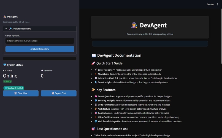Click the building icon beside Architecture Insights

point(96,109)
